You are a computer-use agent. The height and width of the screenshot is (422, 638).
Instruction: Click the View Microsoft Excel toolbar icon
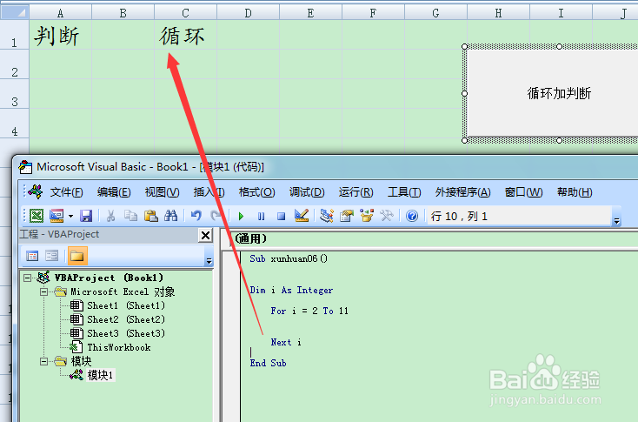click(x=37, y=216)
